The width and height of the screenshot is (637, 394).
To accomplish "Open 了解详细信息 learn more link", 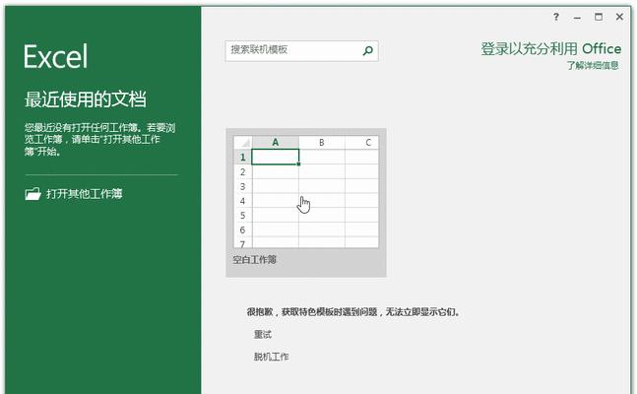I will [593, 65].
